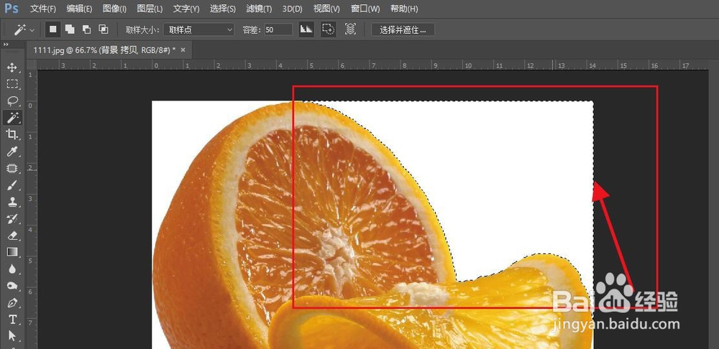Toggle the Anti-alias option
Viewport: 719px width, 349px height.
pos(306,29)
